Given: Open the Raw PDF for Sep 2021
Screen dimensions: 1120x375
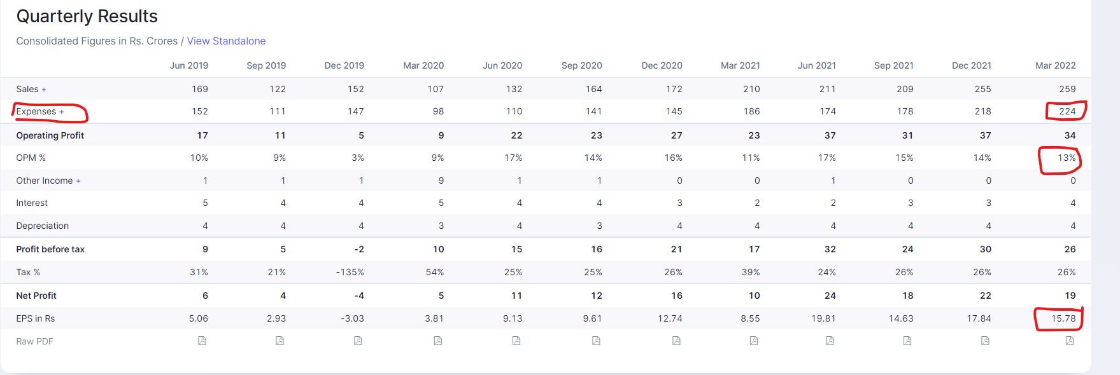Looking at the screenshot, I should [x=907, y=341].
